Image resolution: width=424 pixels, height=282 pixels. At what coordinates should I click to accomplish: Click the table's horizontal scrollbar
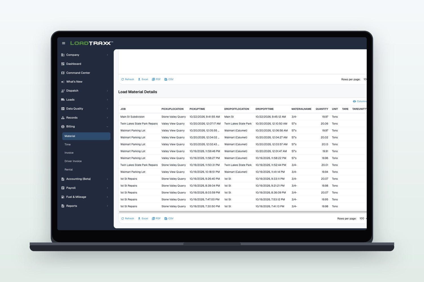click(x=243, y=212)
